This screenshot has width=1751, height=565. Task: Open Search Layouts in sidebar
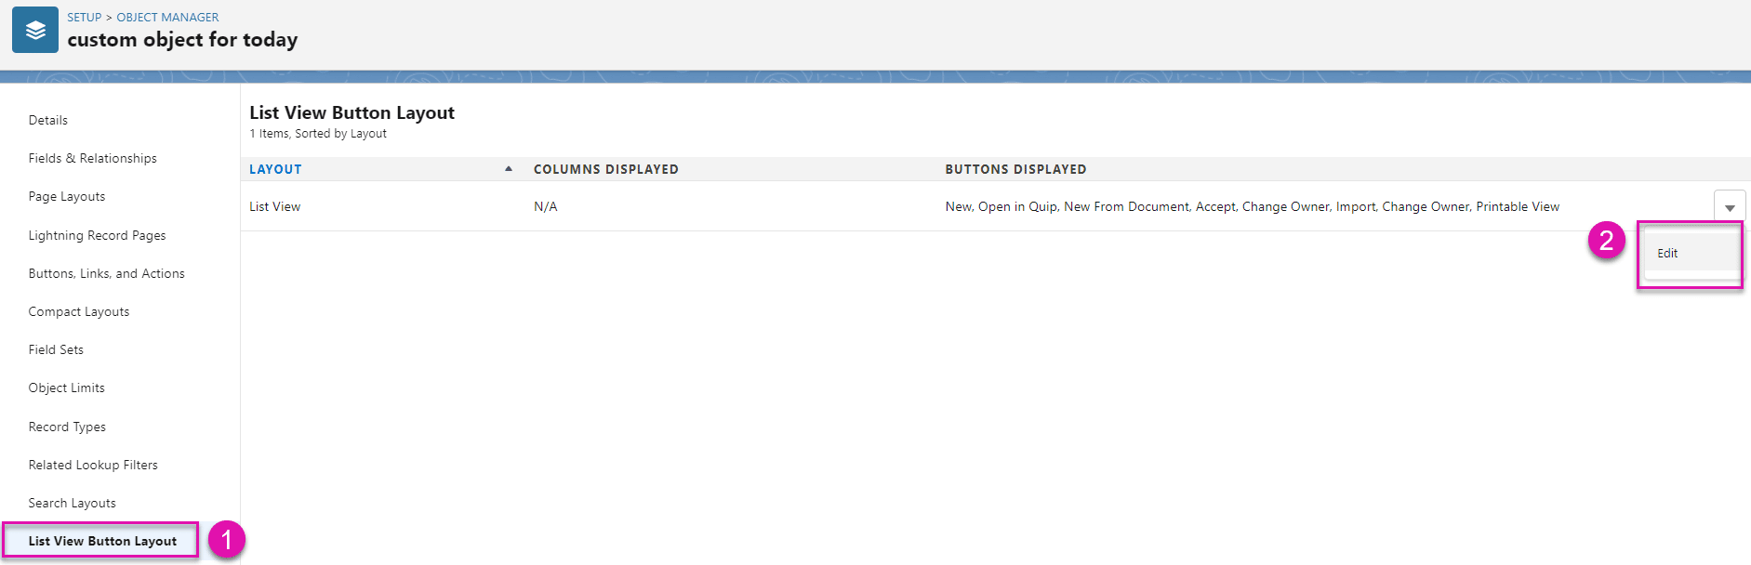click(73, 504)
